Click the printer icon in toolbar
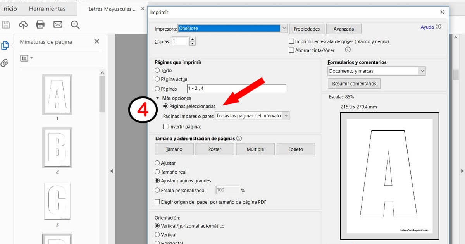The image size is (465, 244). 40,25
